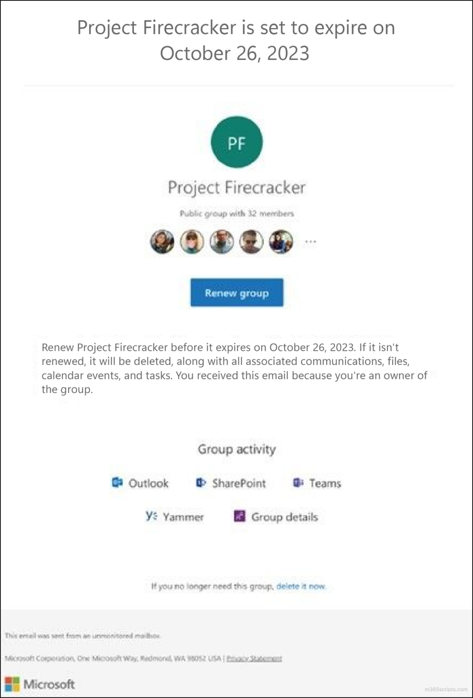Open the Outlook group activity icon
Viewport: 473px width, 698px height.
[117, 483]
